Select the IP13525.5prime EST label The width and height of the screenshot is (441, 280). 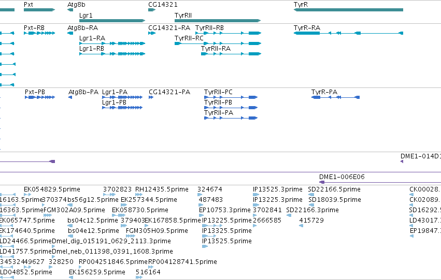click(226, 241)
